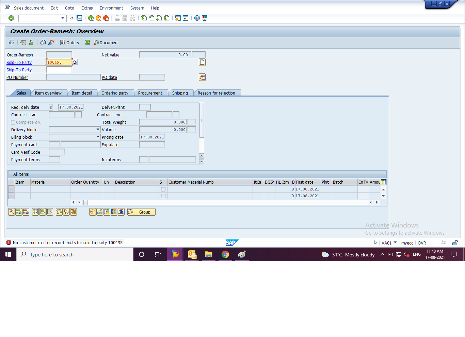The image size is (465, 337).
Task: Click the Req. deliv.date field
Action: pyautogui.click(x=71, y=107)
